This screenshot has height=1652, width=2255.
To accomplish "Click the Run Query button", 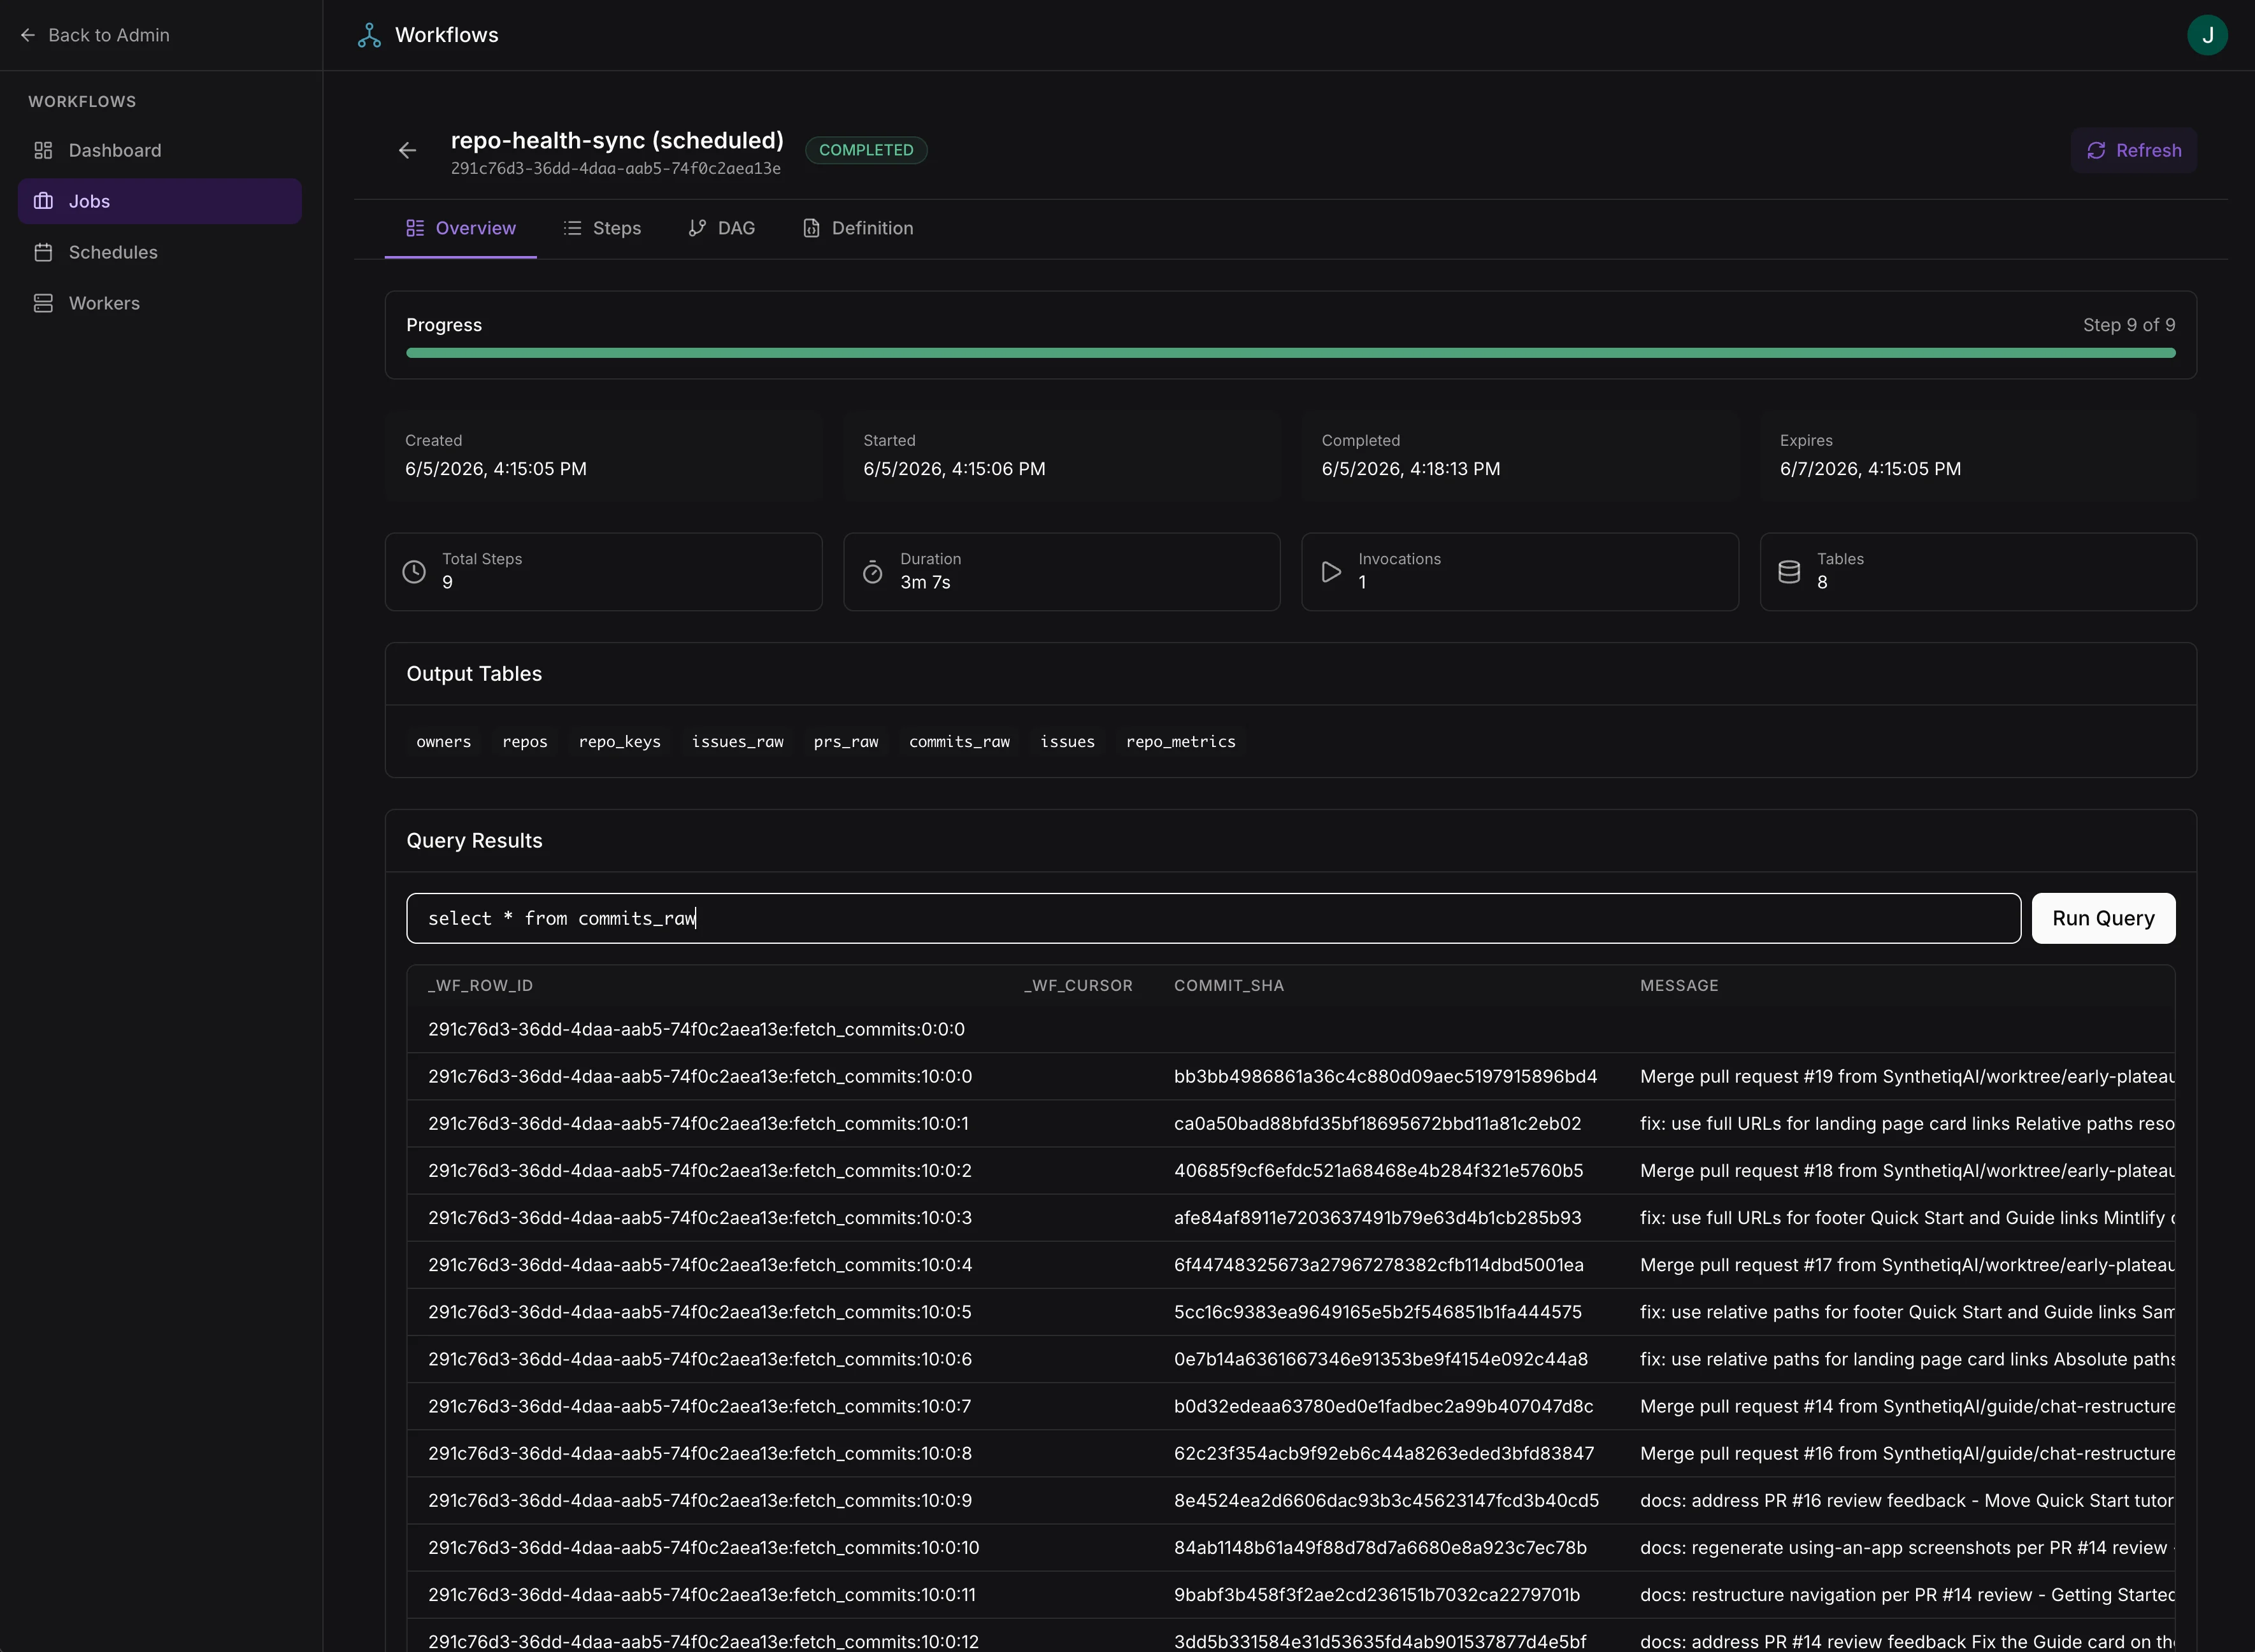I will pos(2103,918).
